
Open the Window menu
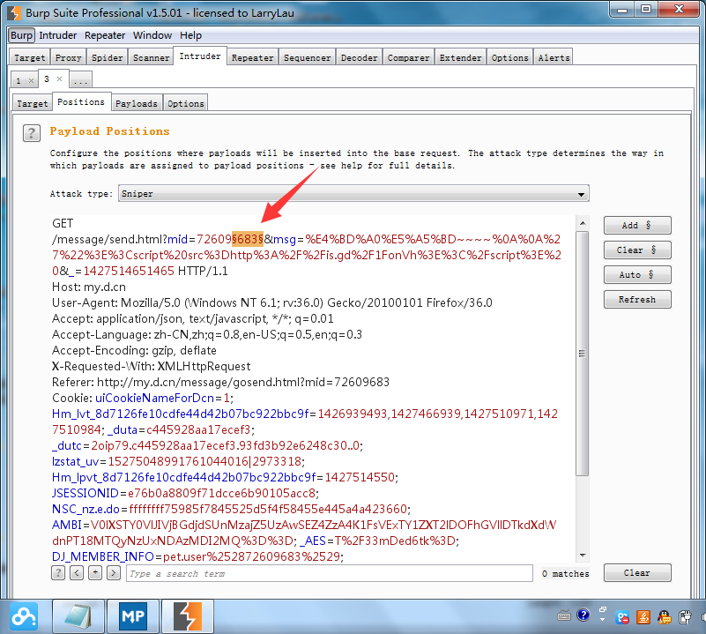(x=152, y=35)
